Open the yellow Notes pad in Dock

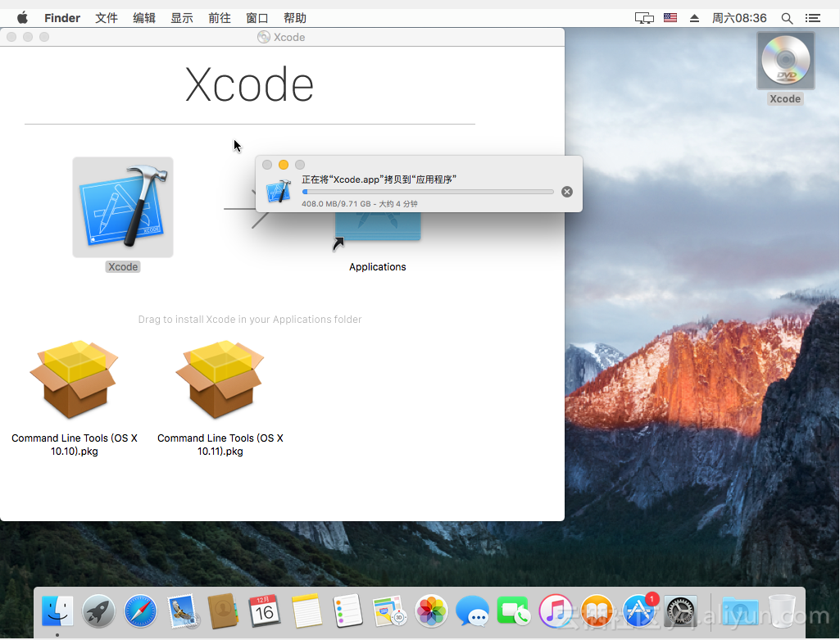pyautogui.click(x=306, y=610)
